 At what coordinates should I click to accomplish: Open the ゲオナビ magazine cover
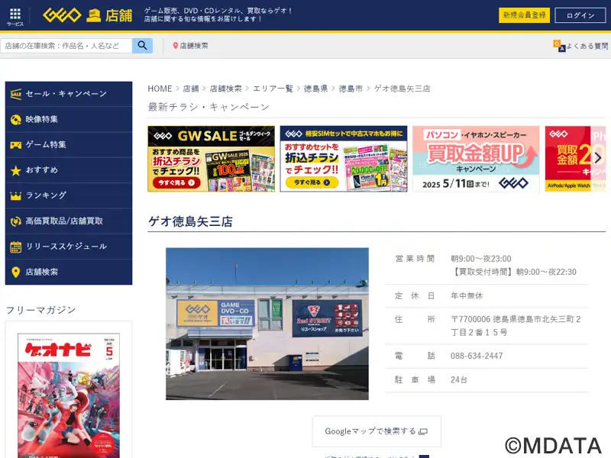point(69,395)
